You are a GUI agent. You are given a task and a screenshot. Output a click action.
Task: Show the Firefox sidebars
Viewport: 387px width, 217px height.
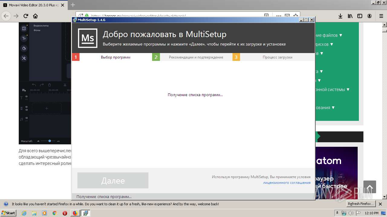[360, 16]
